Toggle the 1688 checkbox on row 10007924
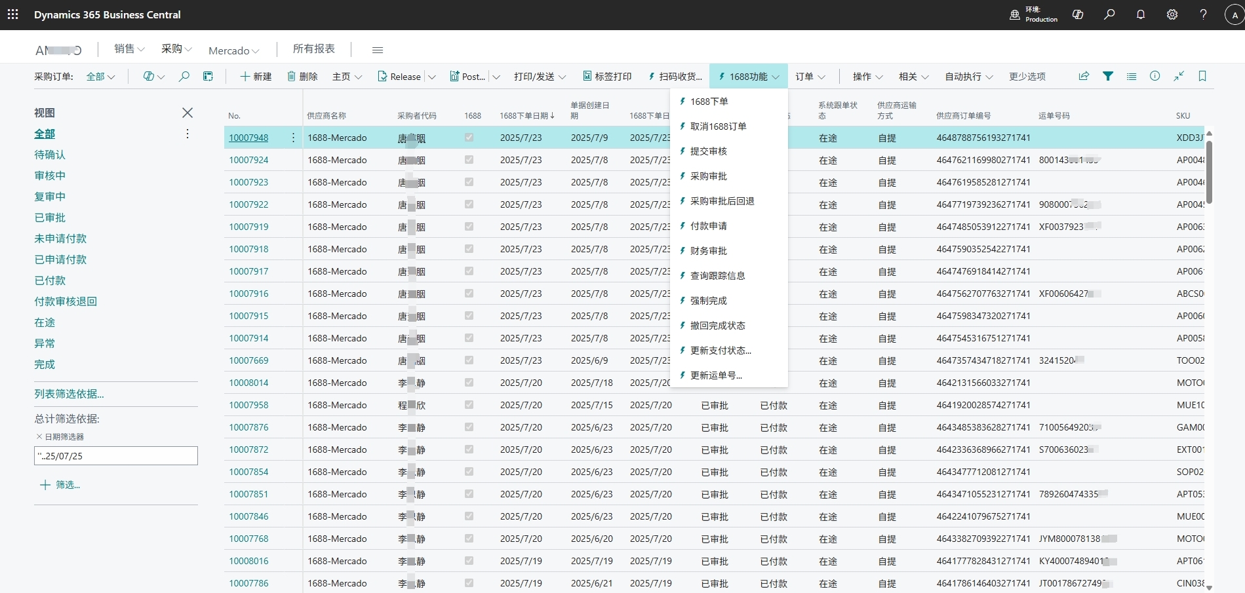 [x=468, y=159]
